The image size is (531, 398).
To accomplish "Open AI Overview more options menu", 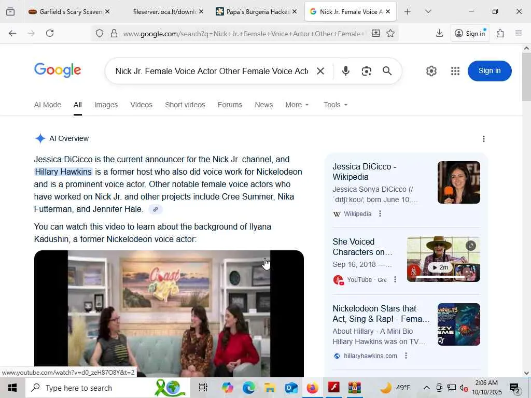I will click(x=484, y=139).
